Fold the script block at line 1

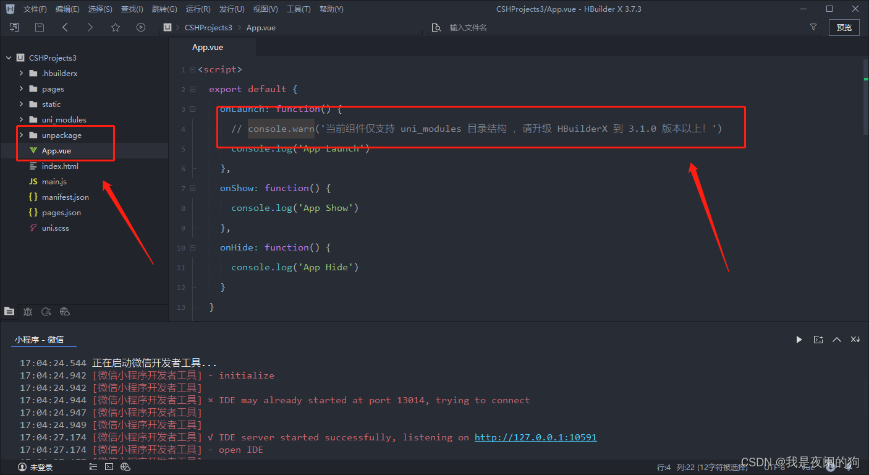coord(192,70)
